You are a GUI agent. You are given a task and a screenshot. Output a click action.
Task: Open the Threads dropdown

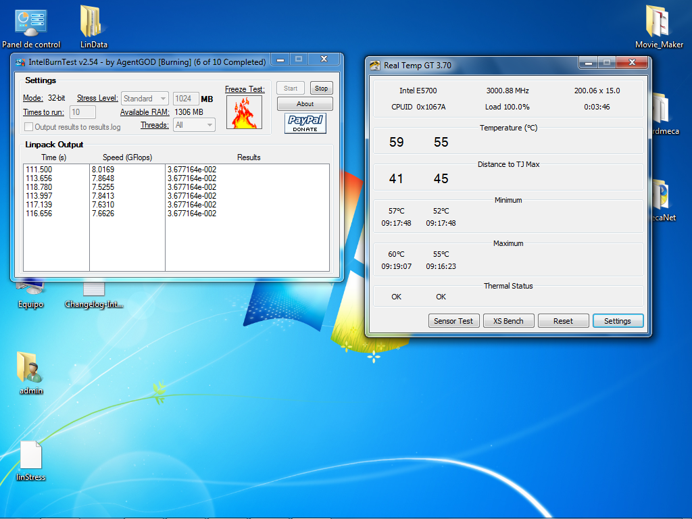194,125
